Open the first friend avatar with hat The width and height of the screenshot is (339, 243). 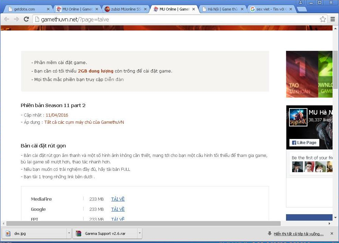click(298, 167)
